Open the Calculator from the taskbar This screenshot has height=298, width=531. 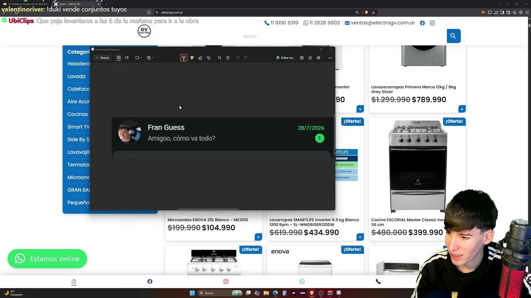click(284, 293)
